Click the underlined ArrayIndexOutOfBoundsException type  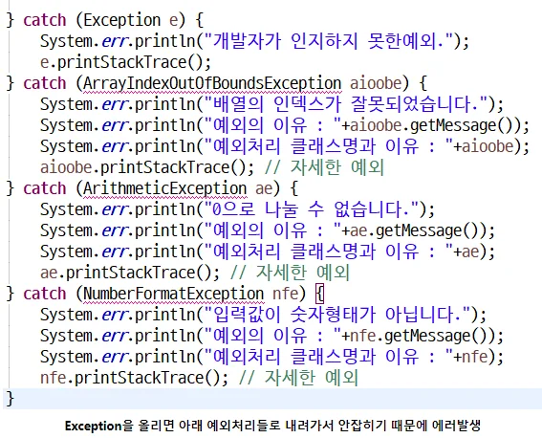212,83
